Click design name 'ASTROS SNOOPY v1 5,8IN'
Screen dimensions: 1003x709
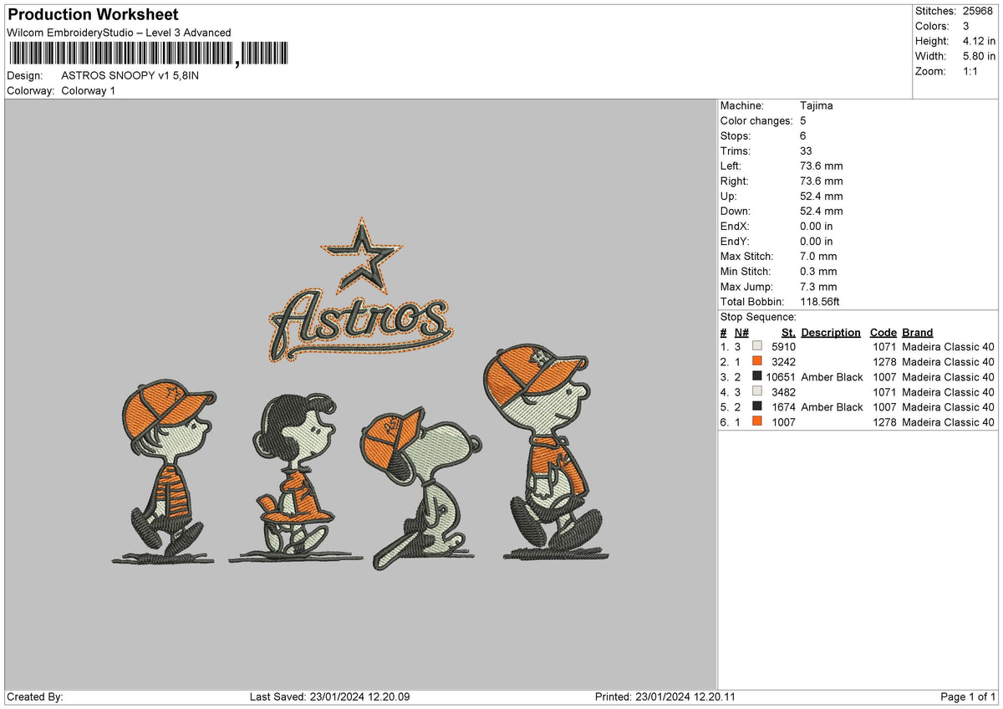[x=130, y=75]
